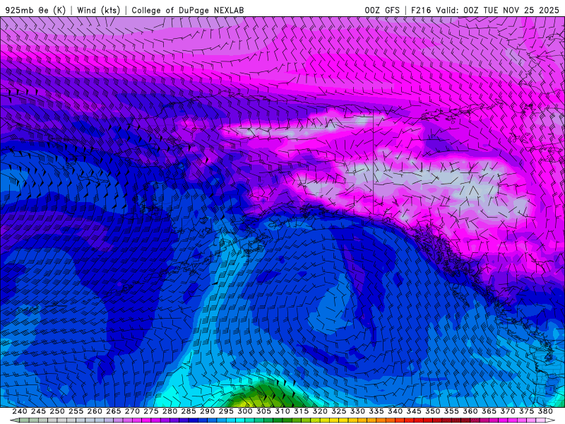
Task: Select the 290 value on the scale
Action: pyautogui.click(x=207, y=411)
